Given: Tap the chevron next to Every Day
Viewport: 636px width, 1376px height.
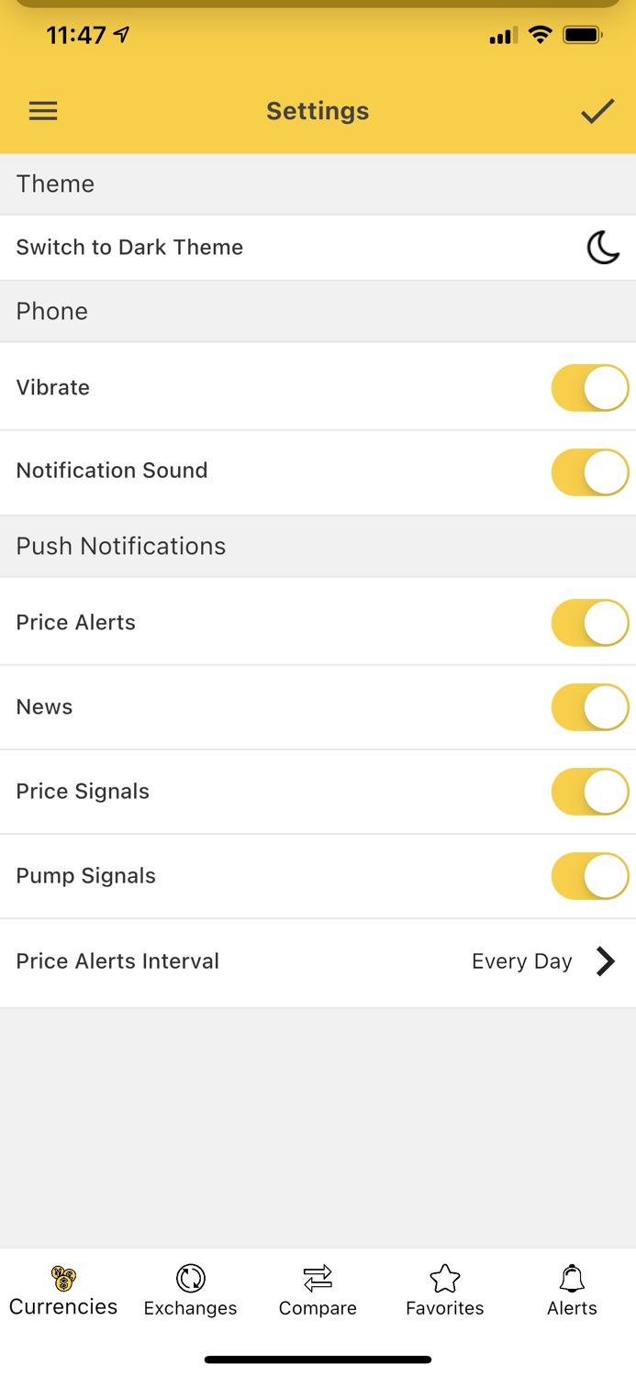Looking at the screenshot, I should pyautogui.click(x=606, y=960).
